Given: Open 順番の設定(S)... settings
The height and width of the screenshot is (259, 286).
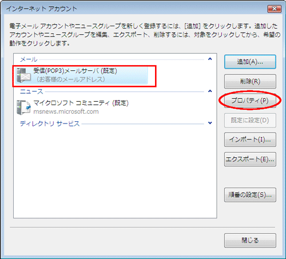Looking at the screenshot, I should [250, 195].
